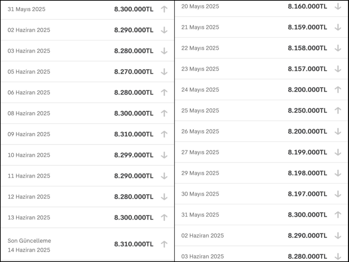Screen dimensions: 349x262
Task: Click the up arrow on the 09 Haziran 2025 row
Action: pos(164,134)
